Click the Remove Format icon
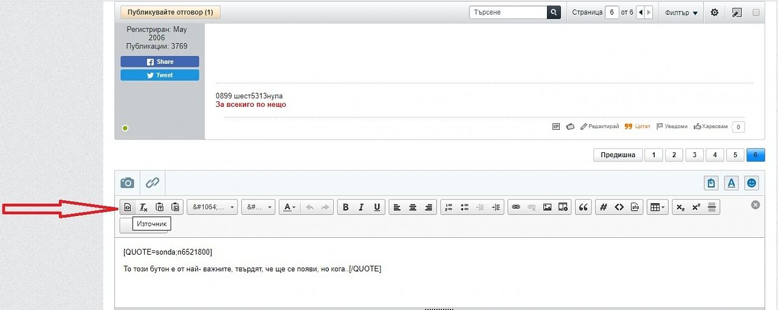 pyautogui.click(x=143, y=207)
